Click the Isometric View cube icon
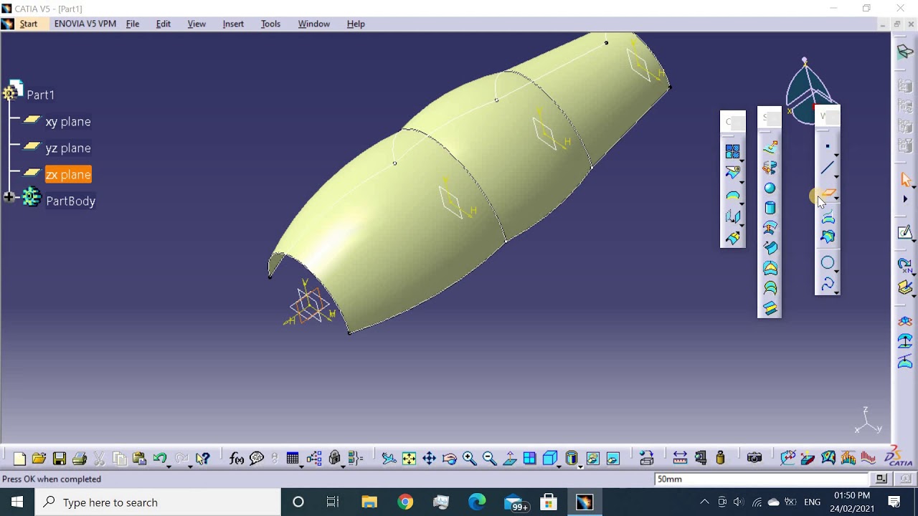Screen dimensions: 918x516 [549, 459]
